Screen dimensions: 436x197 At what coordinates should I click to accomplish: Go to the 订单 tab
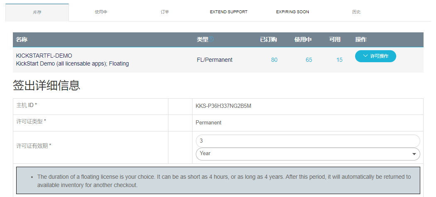[165, 12]
